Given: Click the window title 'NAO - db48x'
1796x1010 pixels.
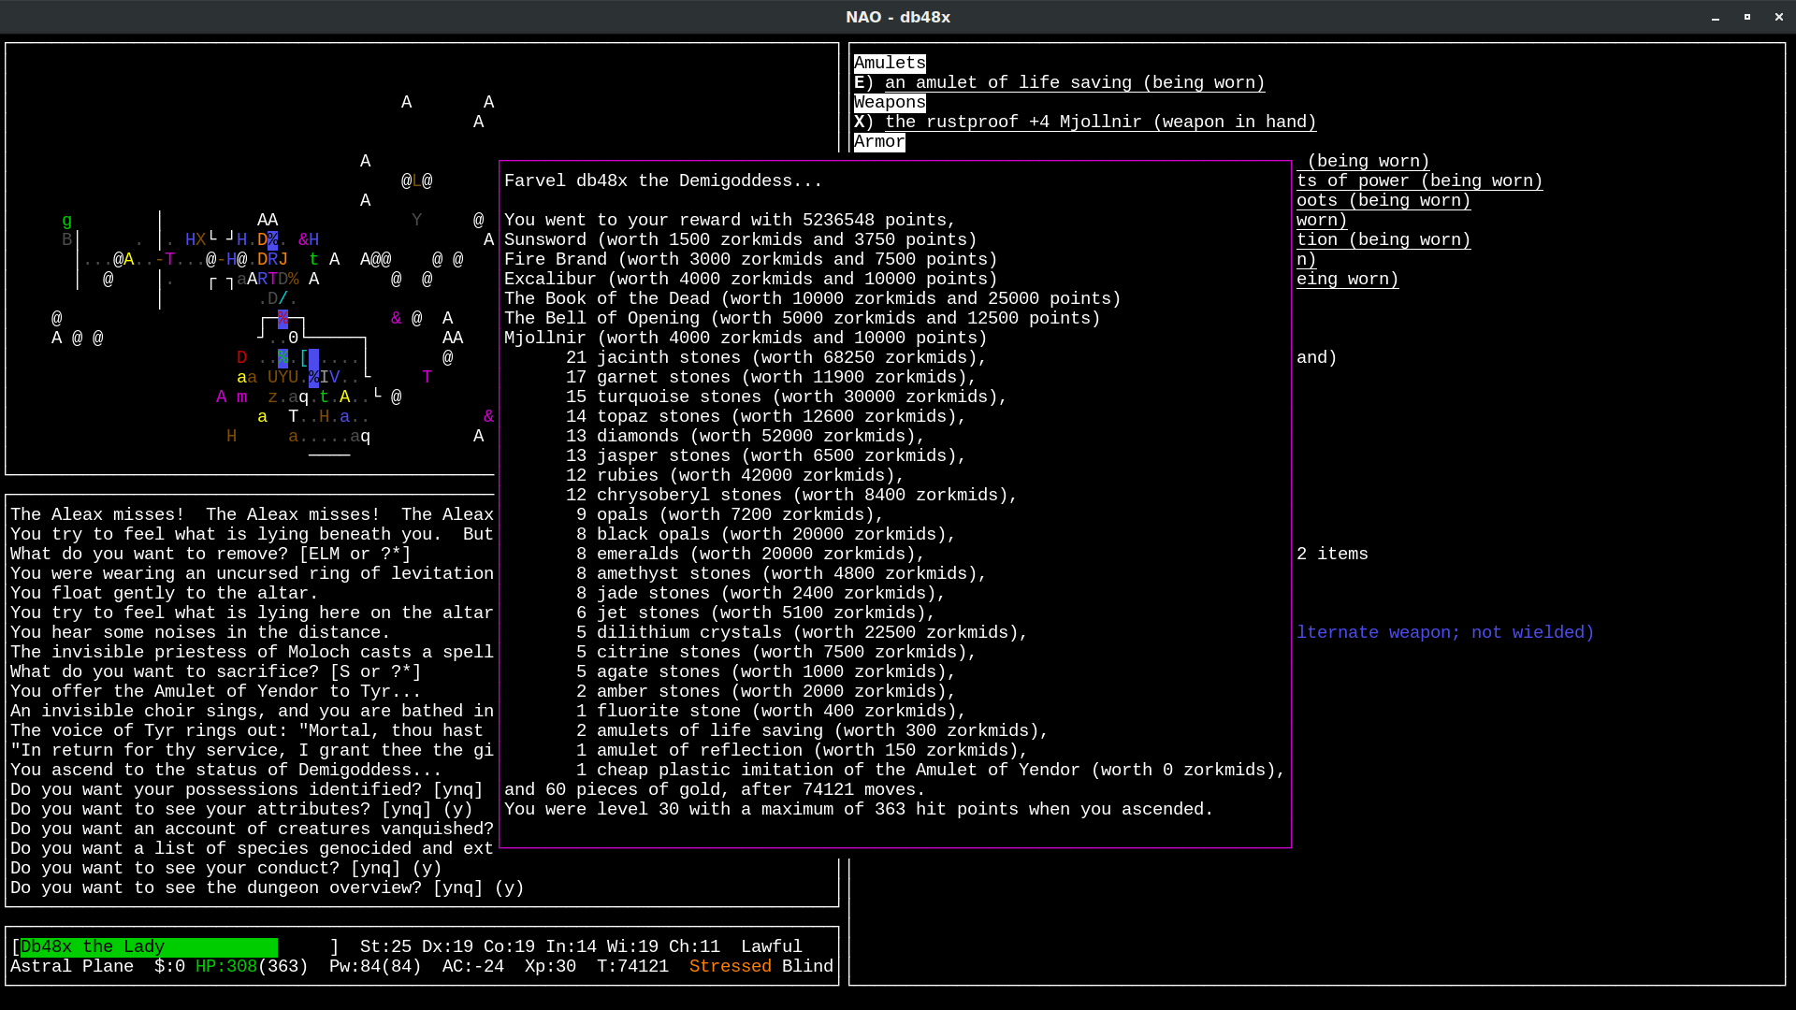Looking at the screenshot, I should [898, 17].
